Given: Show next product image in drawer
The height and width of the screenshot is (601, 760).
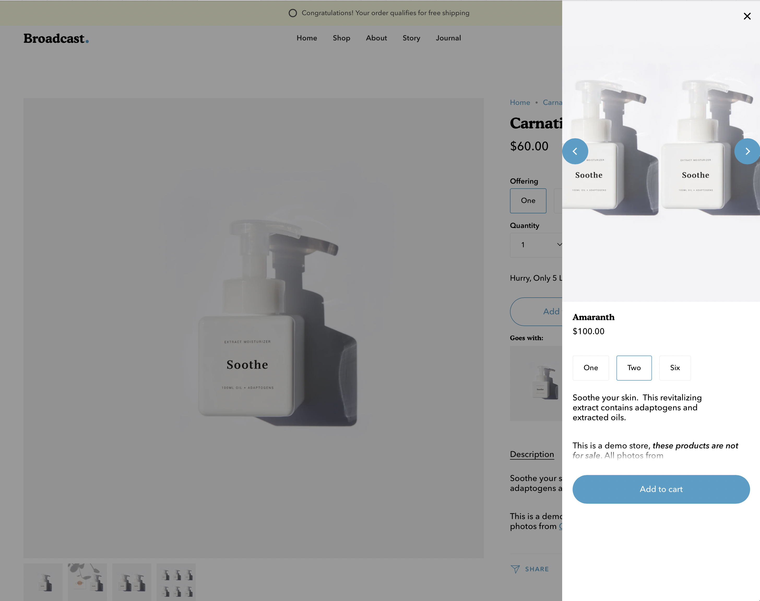Looking at the screenshot, I should click(x=747, y=151).
